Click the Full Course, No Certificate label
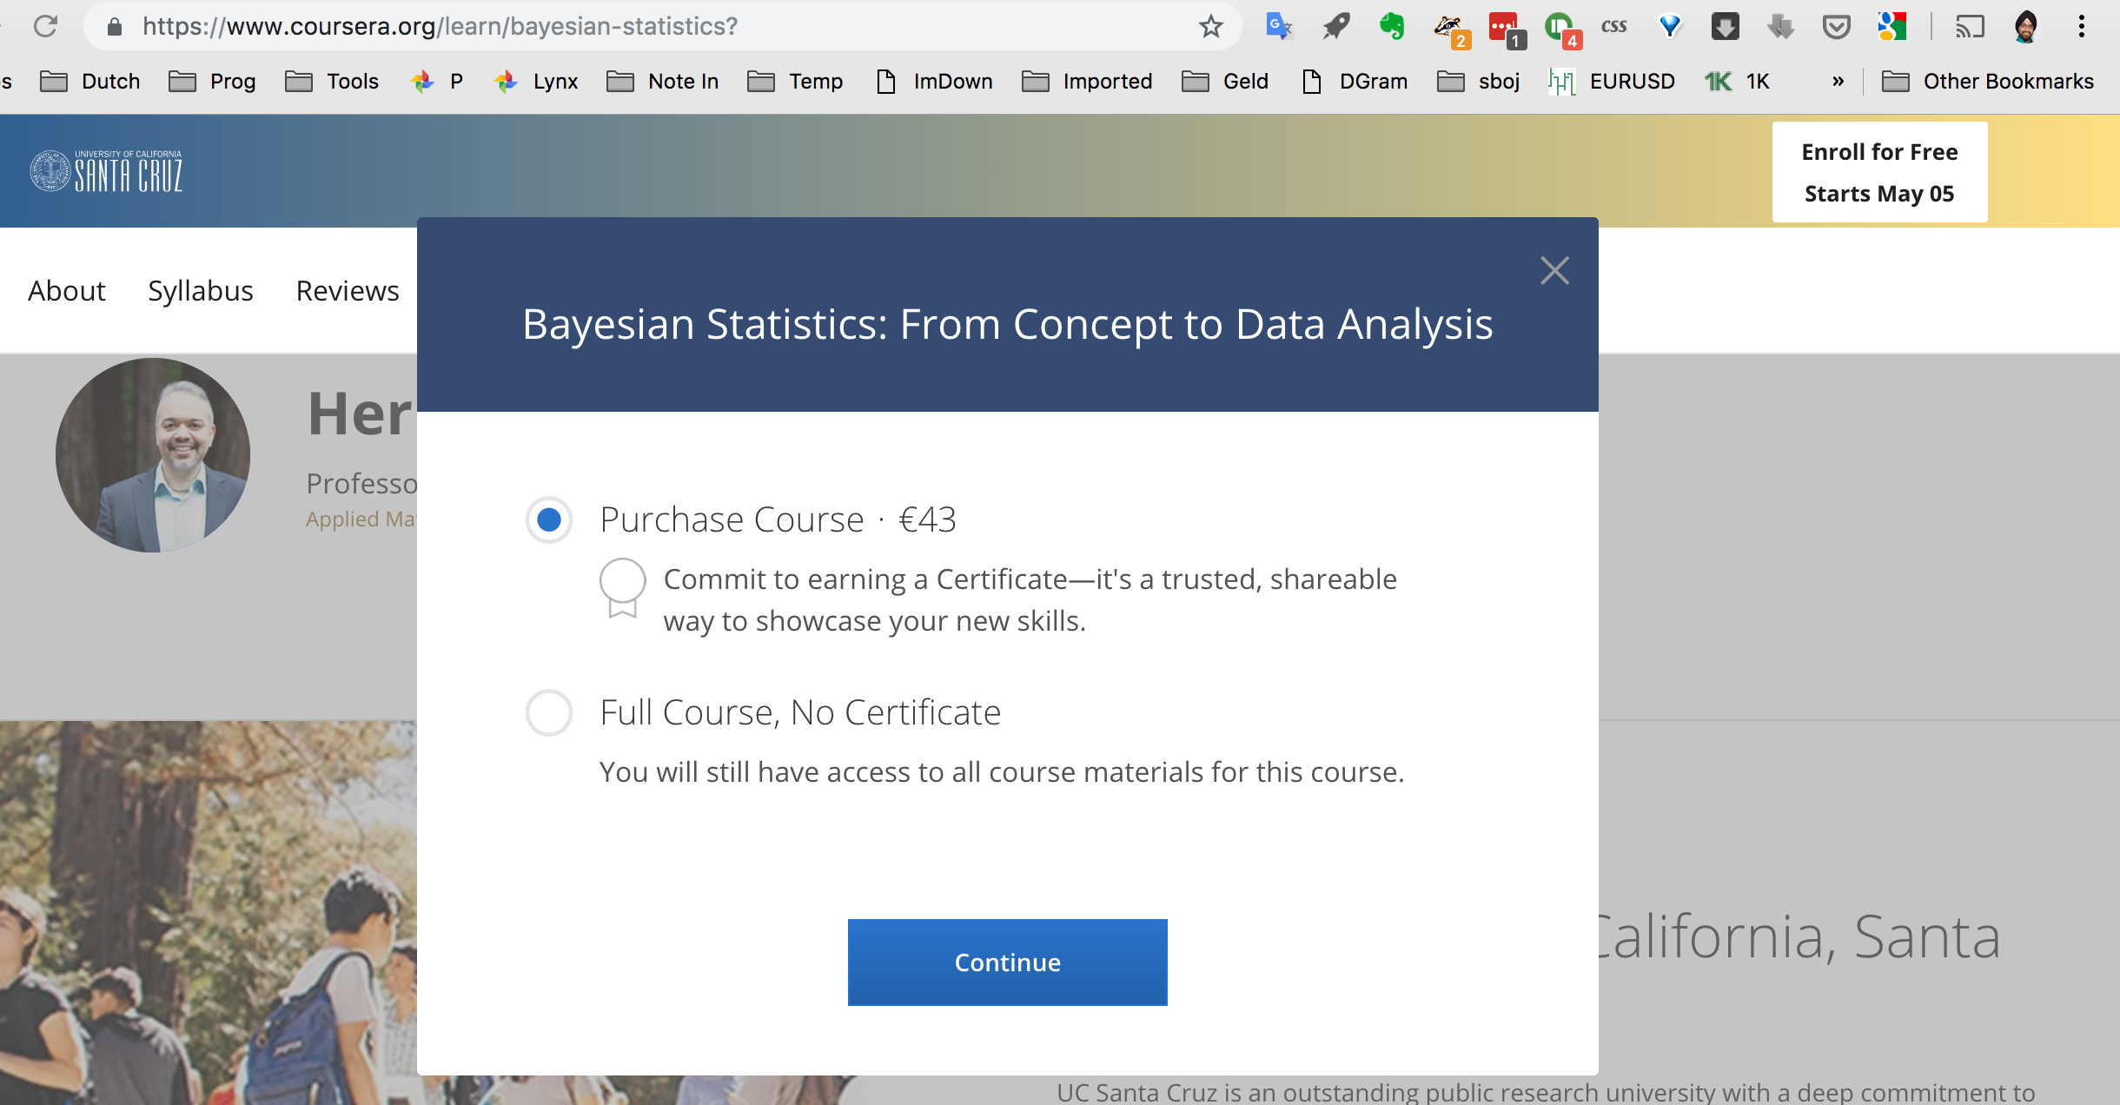The image size is (2120, 1105). pyautogui.click(x=800, y=712)
